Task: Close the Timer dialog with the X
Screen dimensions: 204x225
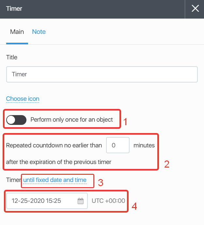Action: pos(195,9)
